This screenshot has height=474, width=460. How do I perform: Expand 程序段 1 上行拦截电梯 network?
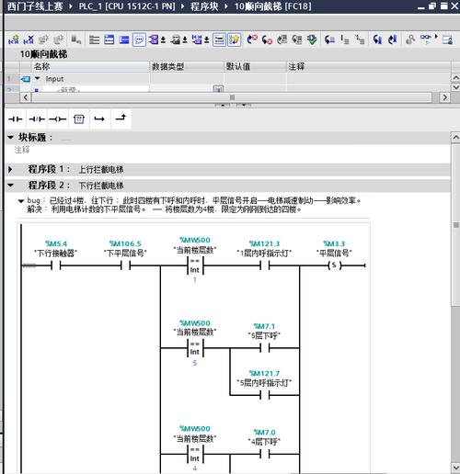pos(10,169)
